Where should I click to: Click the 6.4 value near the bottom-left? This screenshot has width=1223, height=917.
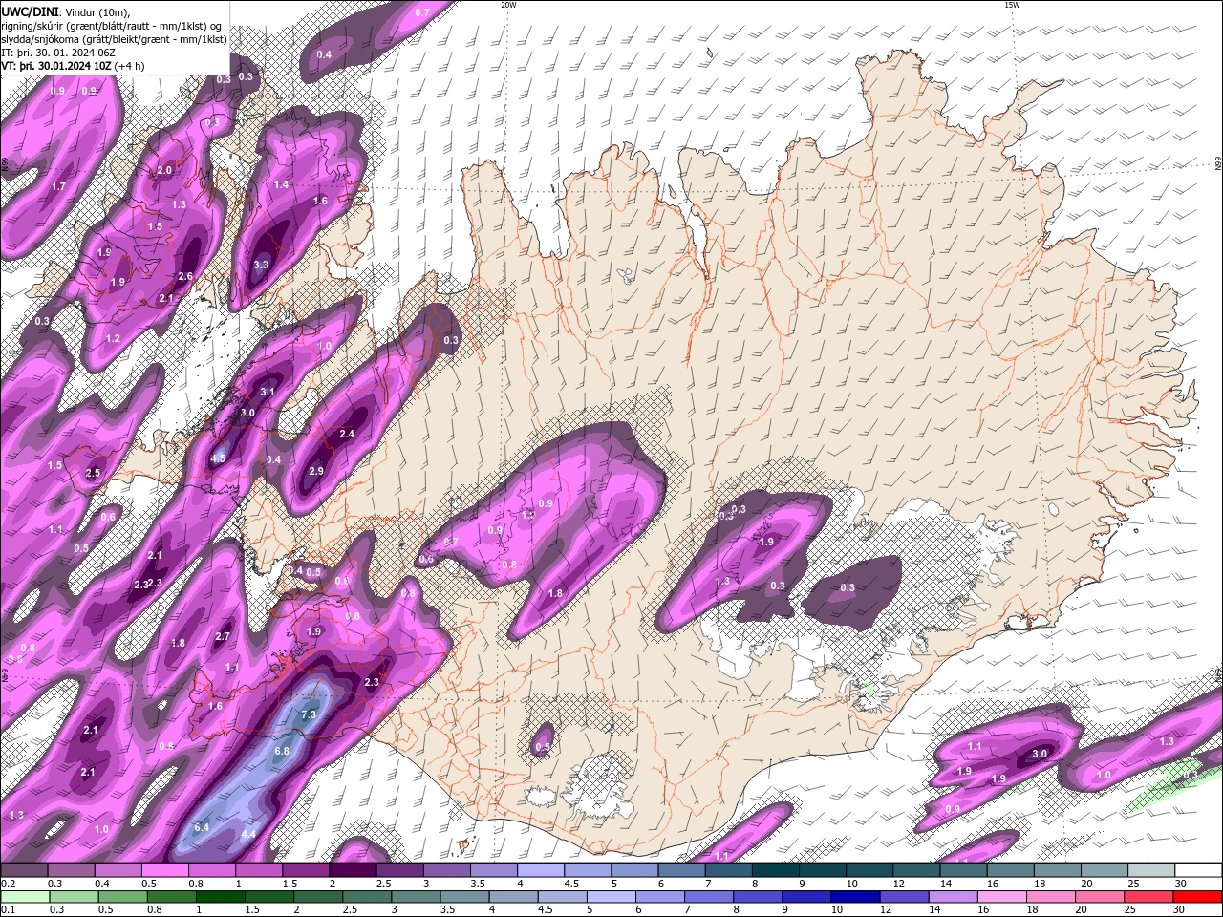[x=202, y=827]
